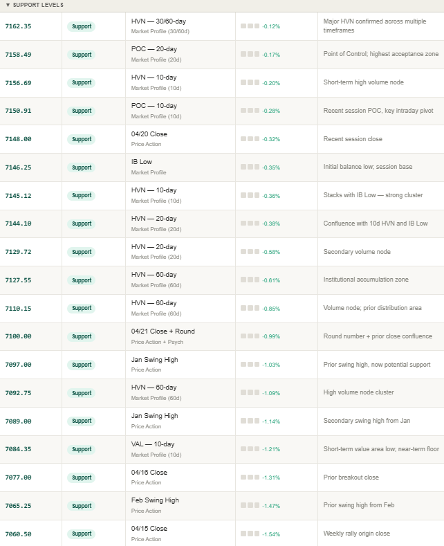Select the strength indicator next to -0.99%
The image size is (444, 546).
point(250,336)
